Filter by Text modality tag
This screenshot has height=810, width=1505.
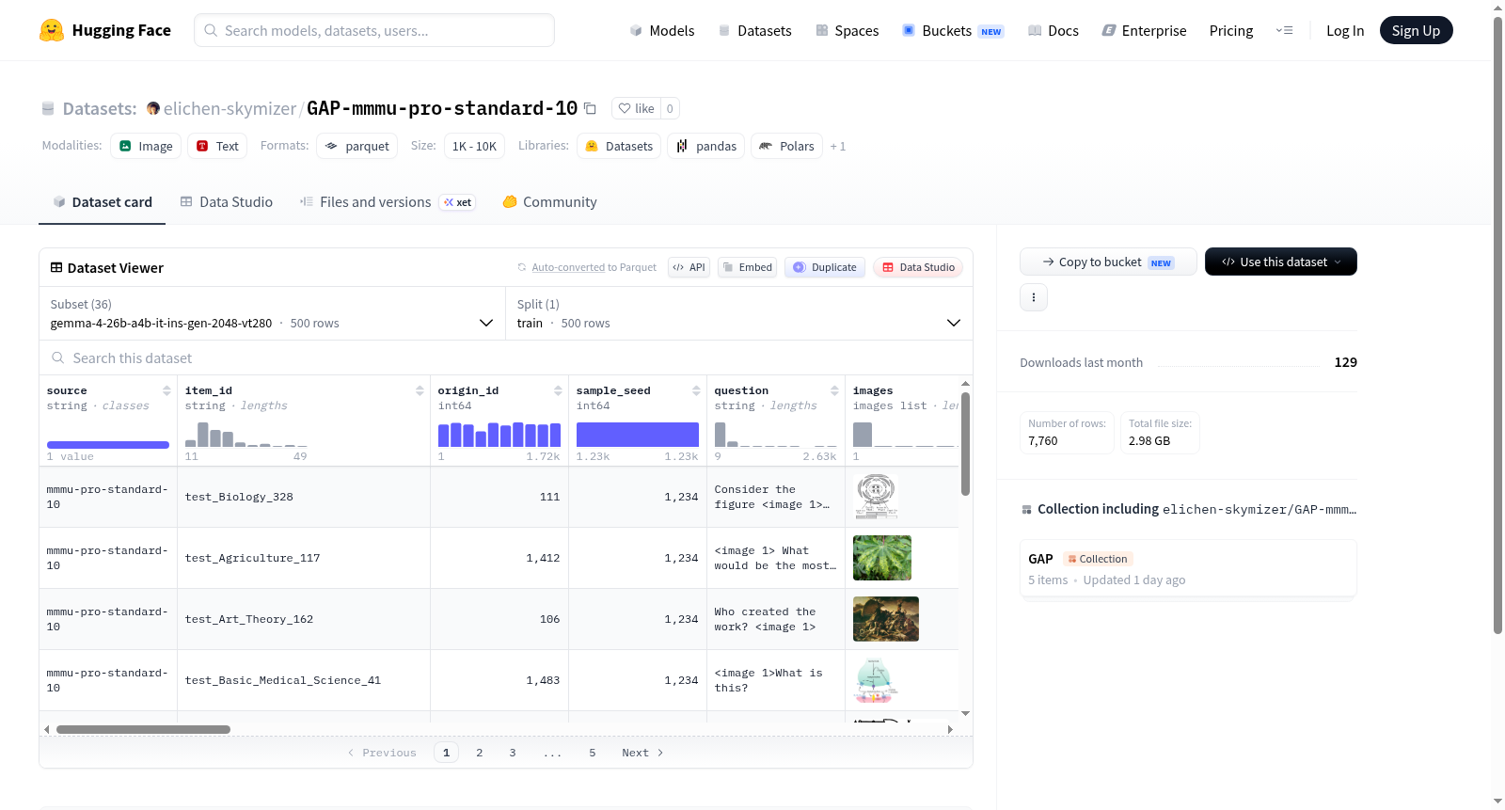(217, 146)
